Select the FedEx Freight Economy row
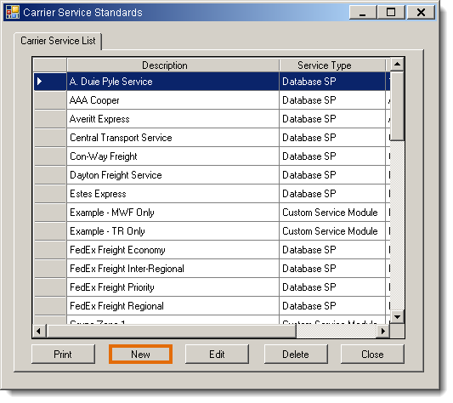Viewport: 453px width, 403px height. [212, 250]
